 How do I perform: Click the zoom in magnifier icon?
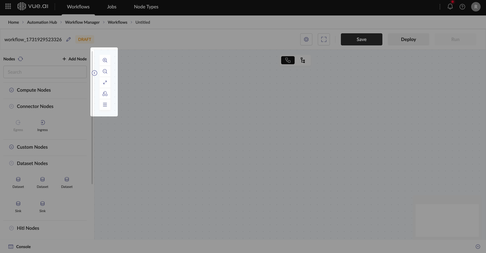point(105,60)
